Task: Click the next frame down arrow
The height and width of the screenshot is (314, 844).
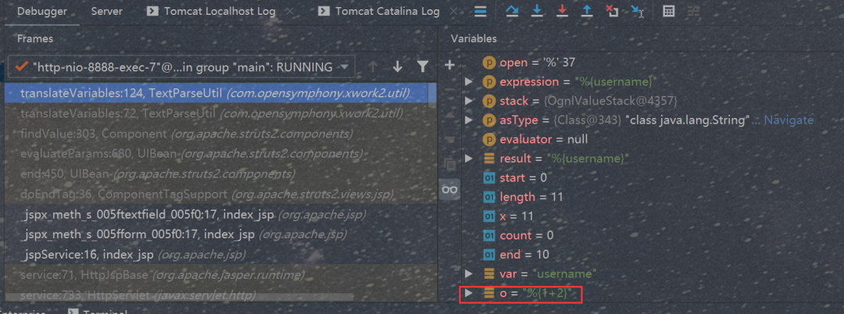Action: pos(398,66)
